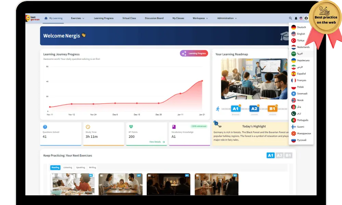The height and width of the screenshot is (205, 342).
Task: Toggle the B1 level filter button
Action: pyautogui.click(x=288, y=155)
